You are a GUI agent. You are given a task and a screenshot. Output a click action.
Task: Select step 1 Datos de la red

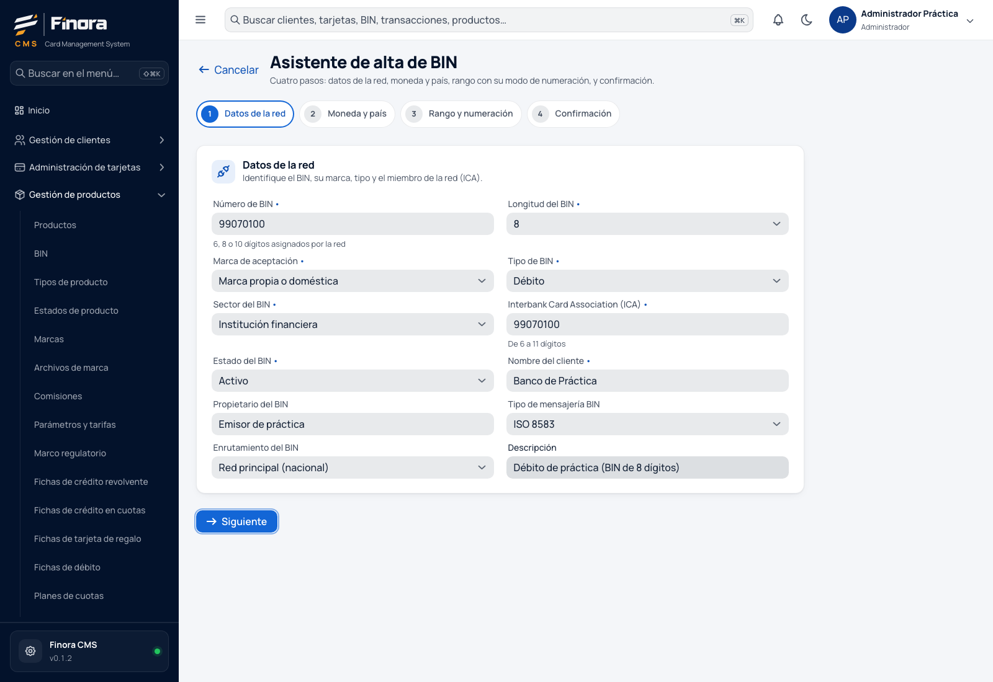245,114
